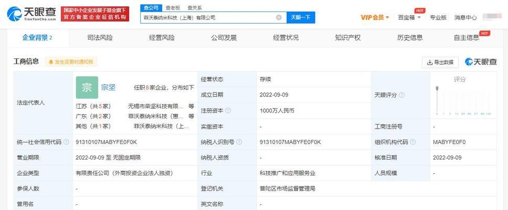Open the 经营风险 tab

[162, 38]
